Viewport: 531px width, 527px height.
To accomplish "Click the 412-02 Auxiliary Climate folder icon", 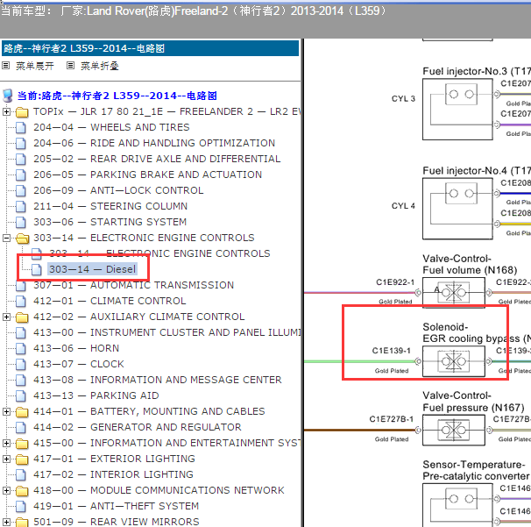I will click(22, 317).
